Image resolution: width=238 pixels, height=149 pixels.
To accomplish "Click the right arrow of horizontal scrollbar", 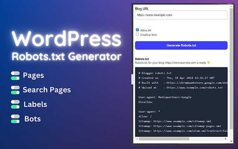I will click(225, 139).
